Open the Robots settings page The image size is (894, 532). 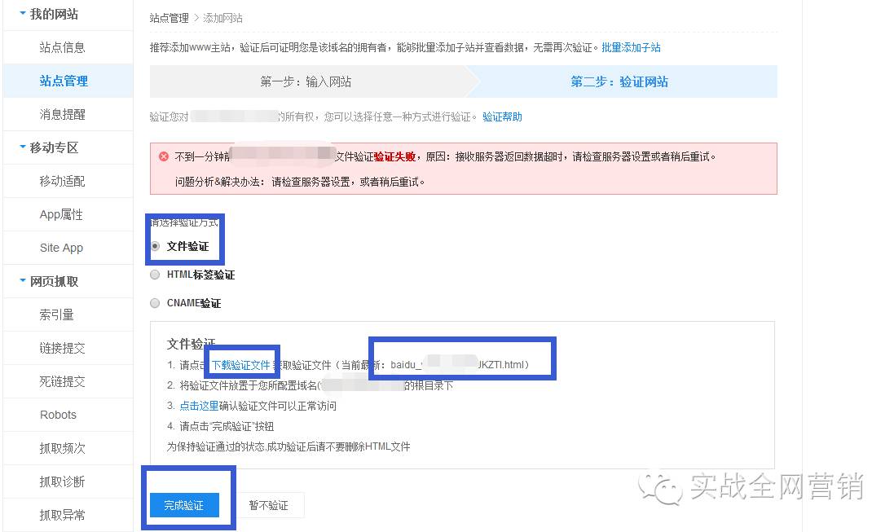(57, 415)
